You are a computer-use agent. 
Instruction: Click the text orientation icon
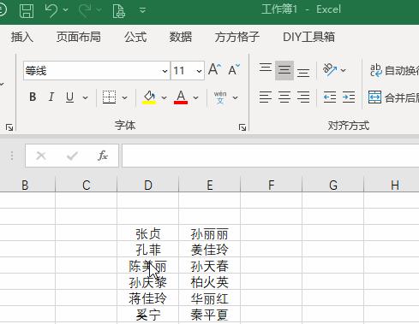coord(330,70)
